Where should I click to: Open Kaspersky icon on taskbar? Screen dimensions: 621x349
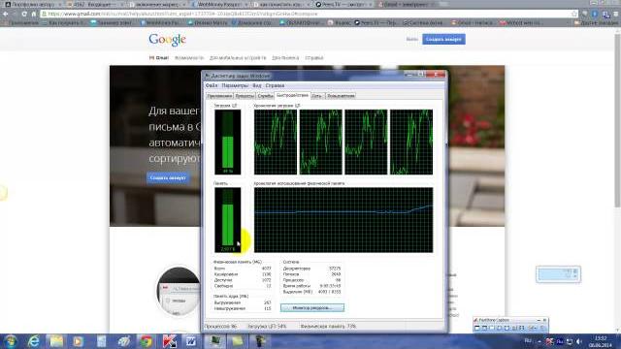[170, 341]
